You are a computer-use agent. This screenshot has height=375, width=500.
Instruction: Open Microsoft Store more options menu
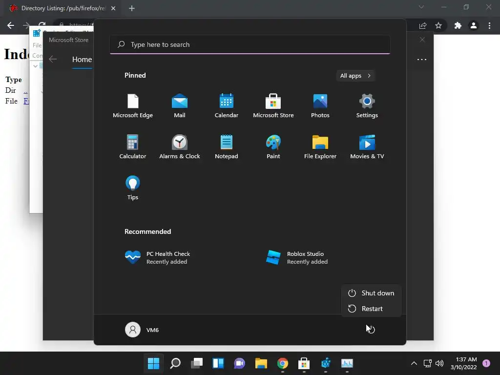(x=422, y=59)
